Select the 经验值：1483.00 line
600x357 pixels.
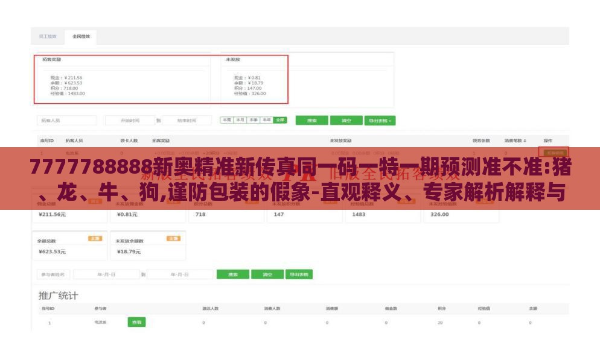68,93
